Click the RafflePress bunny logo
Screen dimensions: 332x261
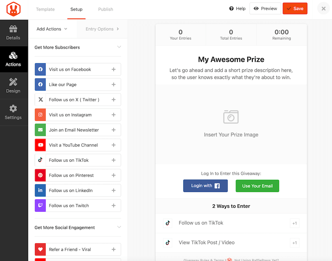tap(14, 8)
